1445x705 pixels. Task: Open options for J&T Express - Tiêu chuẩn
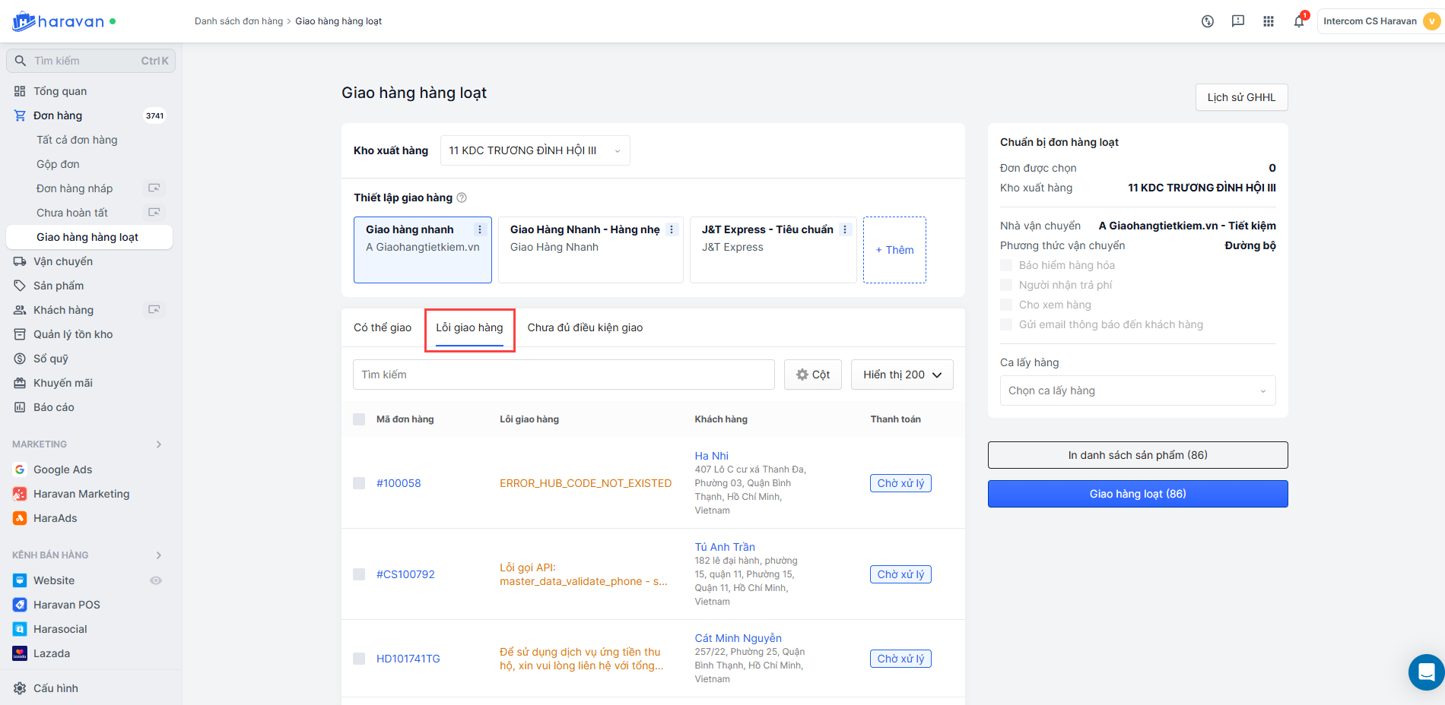pos(845,229)
